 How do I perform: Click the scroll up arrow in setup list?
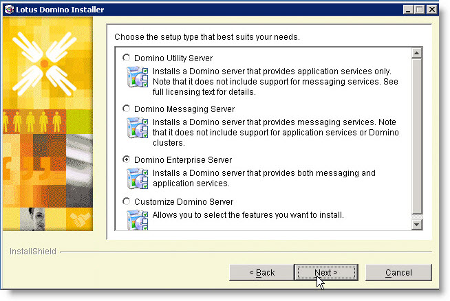[416, 53]
